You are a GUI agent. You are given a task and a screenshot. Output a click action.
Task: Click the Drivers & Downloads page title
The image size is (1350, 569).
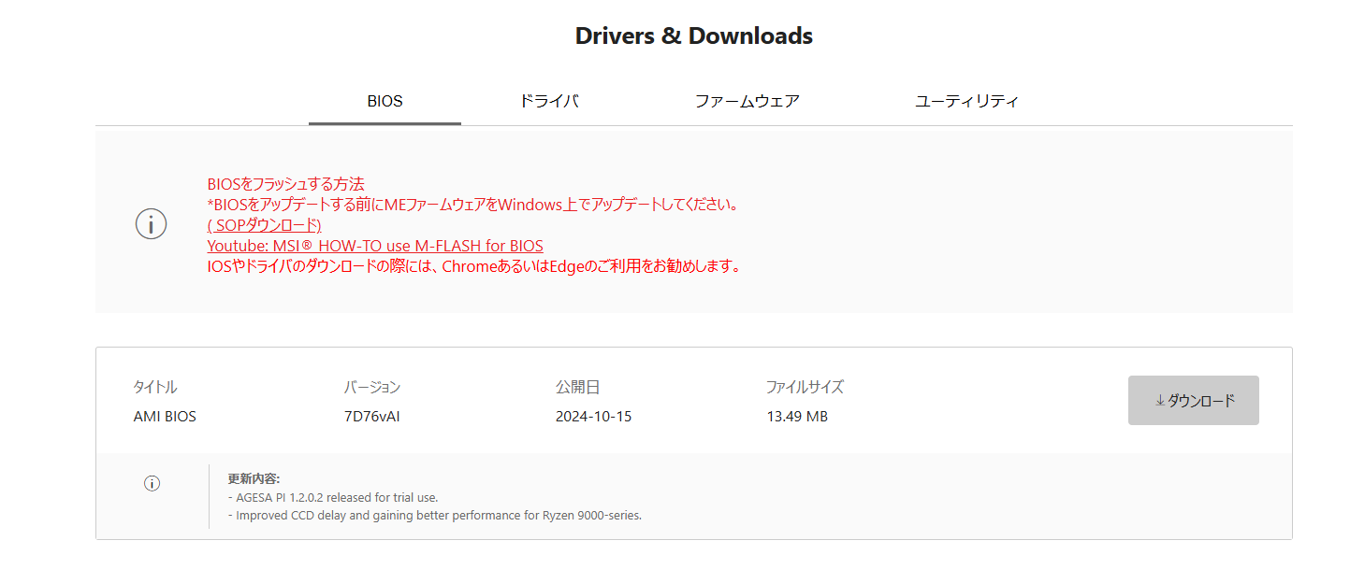coord(693,36)
